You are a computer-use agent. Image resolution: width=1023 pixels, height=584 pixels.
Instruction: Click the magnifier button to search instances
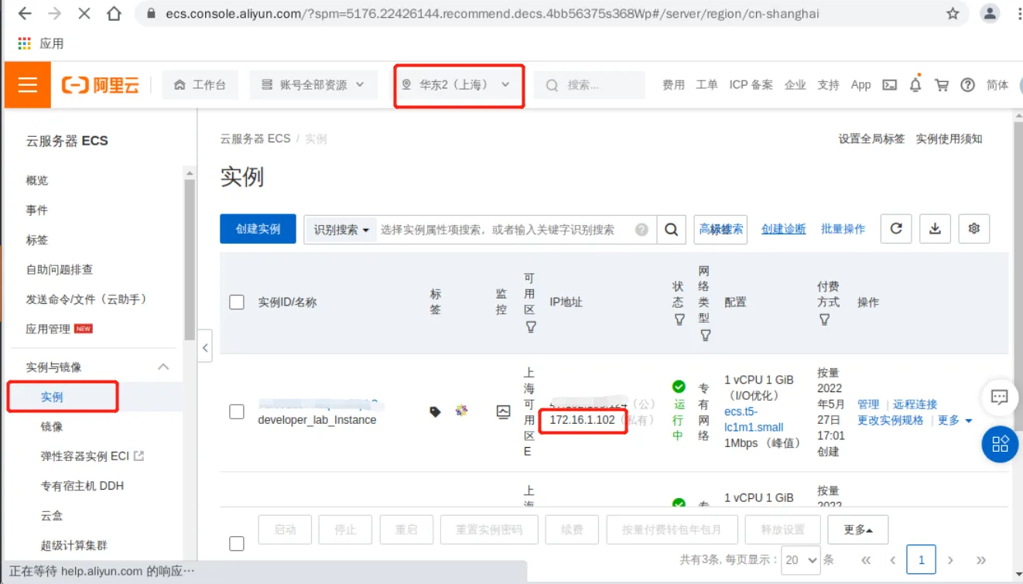(x=672, y=229)
